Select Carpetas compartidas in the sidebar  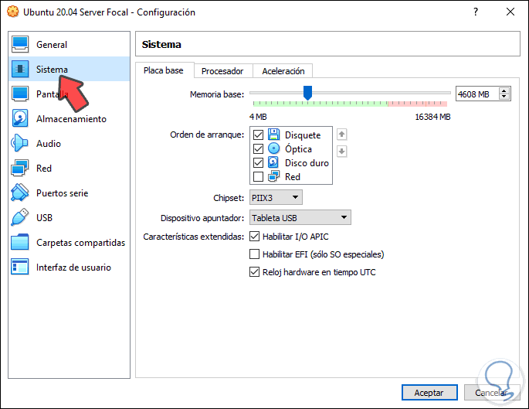tap(70, 242)
